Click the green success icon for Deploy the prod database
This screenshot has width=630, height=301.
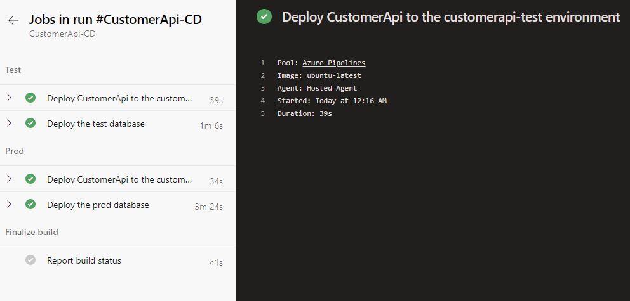(x=30, y=205)
